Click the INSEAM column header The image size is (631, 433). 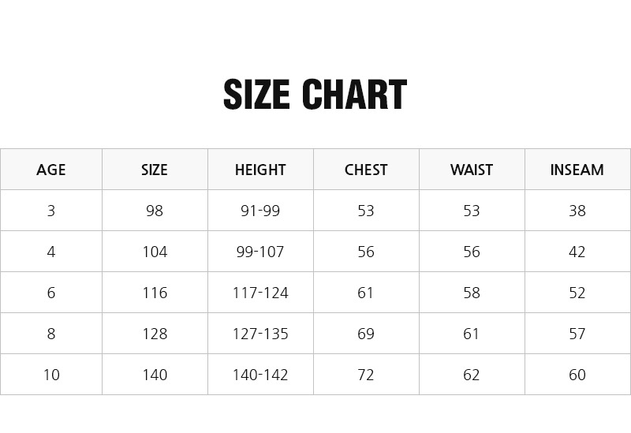coord(577,170)
